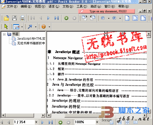Image resolution: width=153 pixels, height=125 pixels.
Task: Open the 高级(A) menu
Action: (x=96, y=6)
